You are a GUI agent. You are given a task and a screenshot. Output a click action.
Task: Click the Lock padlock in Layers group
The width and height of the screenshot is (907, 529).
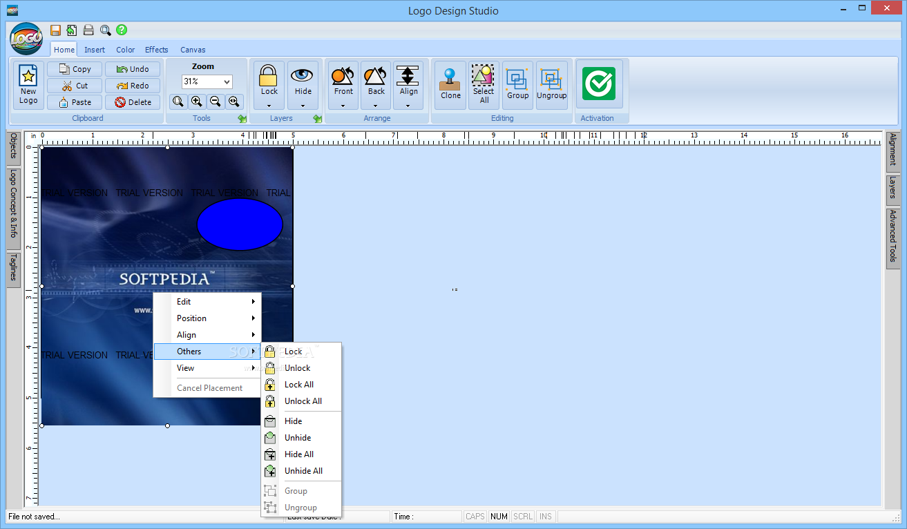tap(269, 75)
